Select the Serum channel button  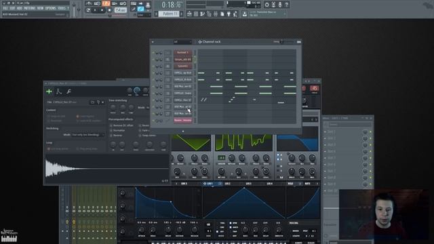tap(182, 59)
